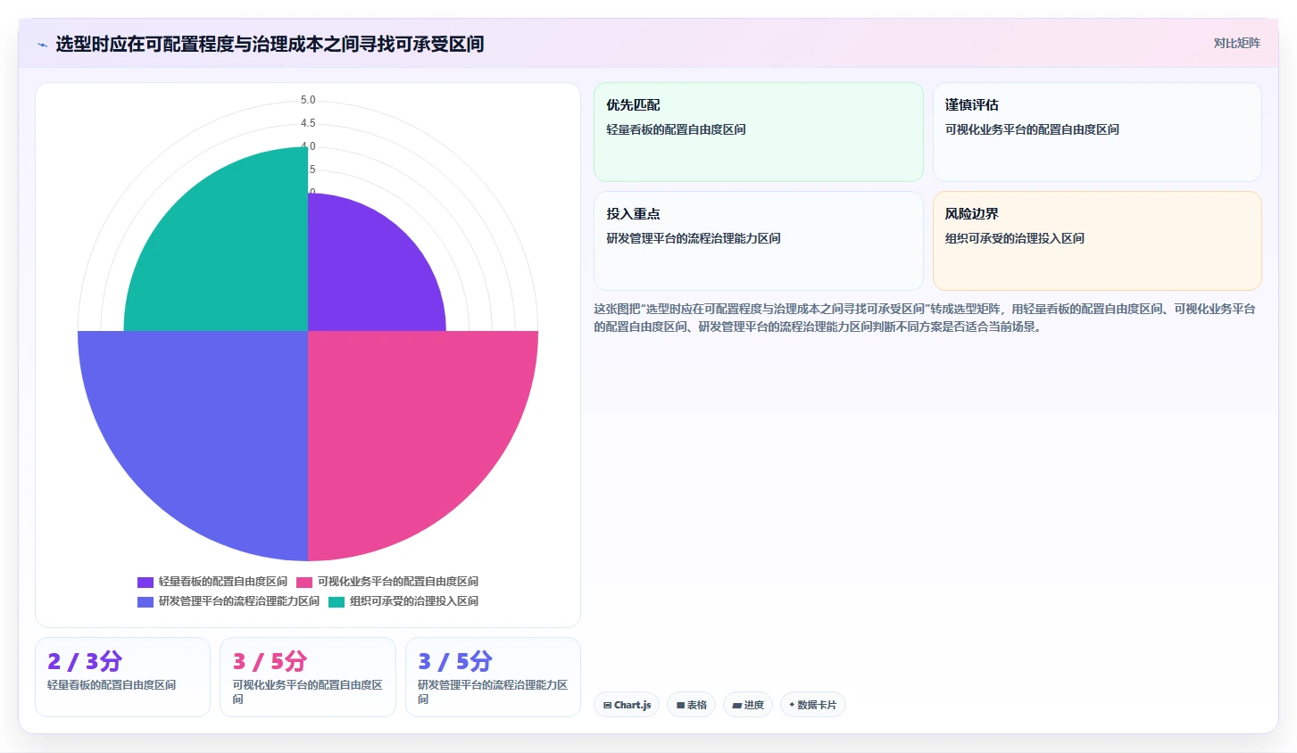Image resolution: width=1297 pixels, height=753 pixels.
Task: Click the title 选型时应在可配置程度与治理成本之间寻找可承受区间
Action: pos(270,44)
